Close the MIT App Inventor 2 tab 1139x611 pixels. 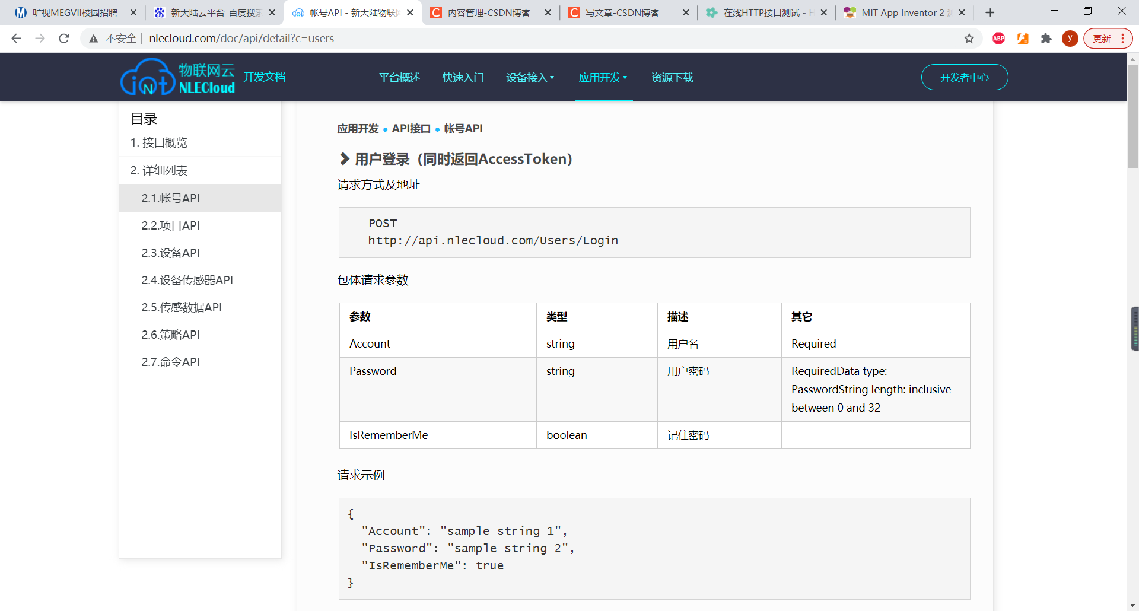coord(962,12)
